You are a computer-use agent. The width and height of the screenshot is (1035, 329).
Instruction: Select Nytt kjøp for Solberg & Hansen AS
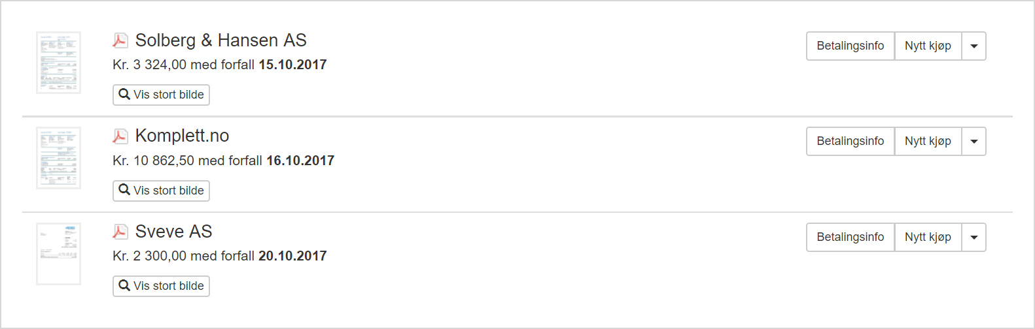tap(928, 46)
